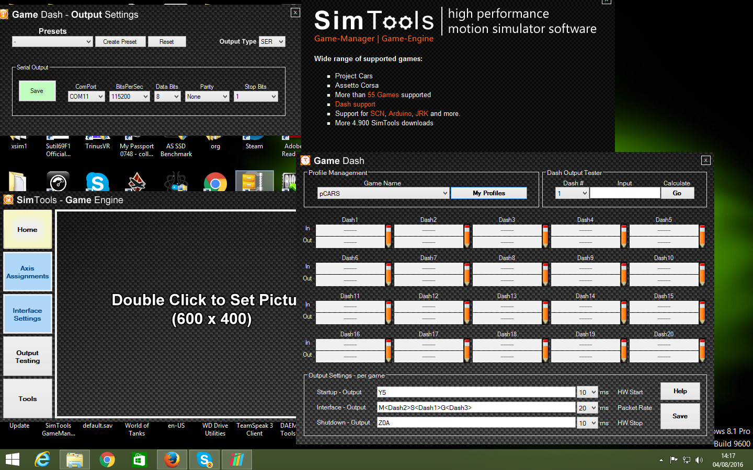Follow the Game-Manager link
This screenshot has height=470, width=753.
coord(345,39)
